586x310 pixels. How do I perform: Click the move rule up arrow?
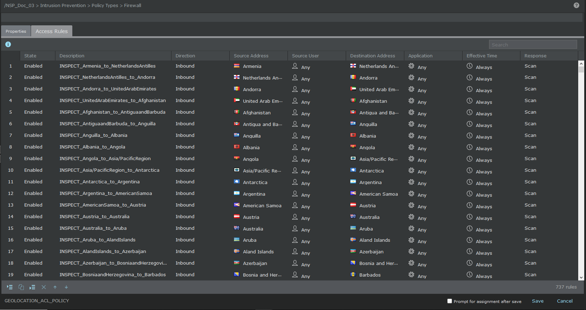55,287
